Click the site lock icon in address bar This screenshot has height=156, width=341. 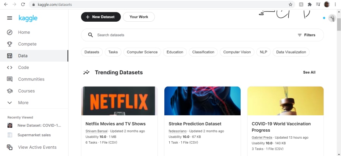pos(33,5)
